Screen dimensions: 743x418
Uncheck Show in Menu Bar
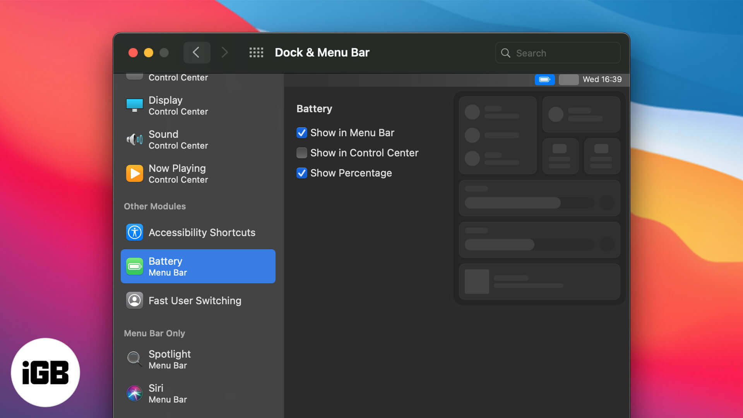click(x=302, y=133)
